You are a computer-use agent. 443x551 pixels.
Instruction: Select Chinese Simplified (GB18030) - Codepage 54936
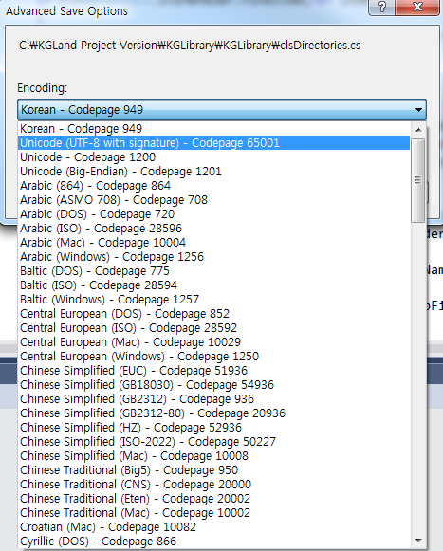pyautogui.click(x=213, y=385)
